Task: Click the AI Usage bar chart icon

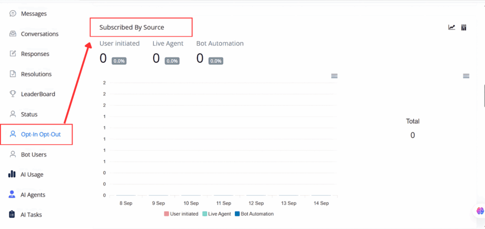Action: tap(12, 174)
